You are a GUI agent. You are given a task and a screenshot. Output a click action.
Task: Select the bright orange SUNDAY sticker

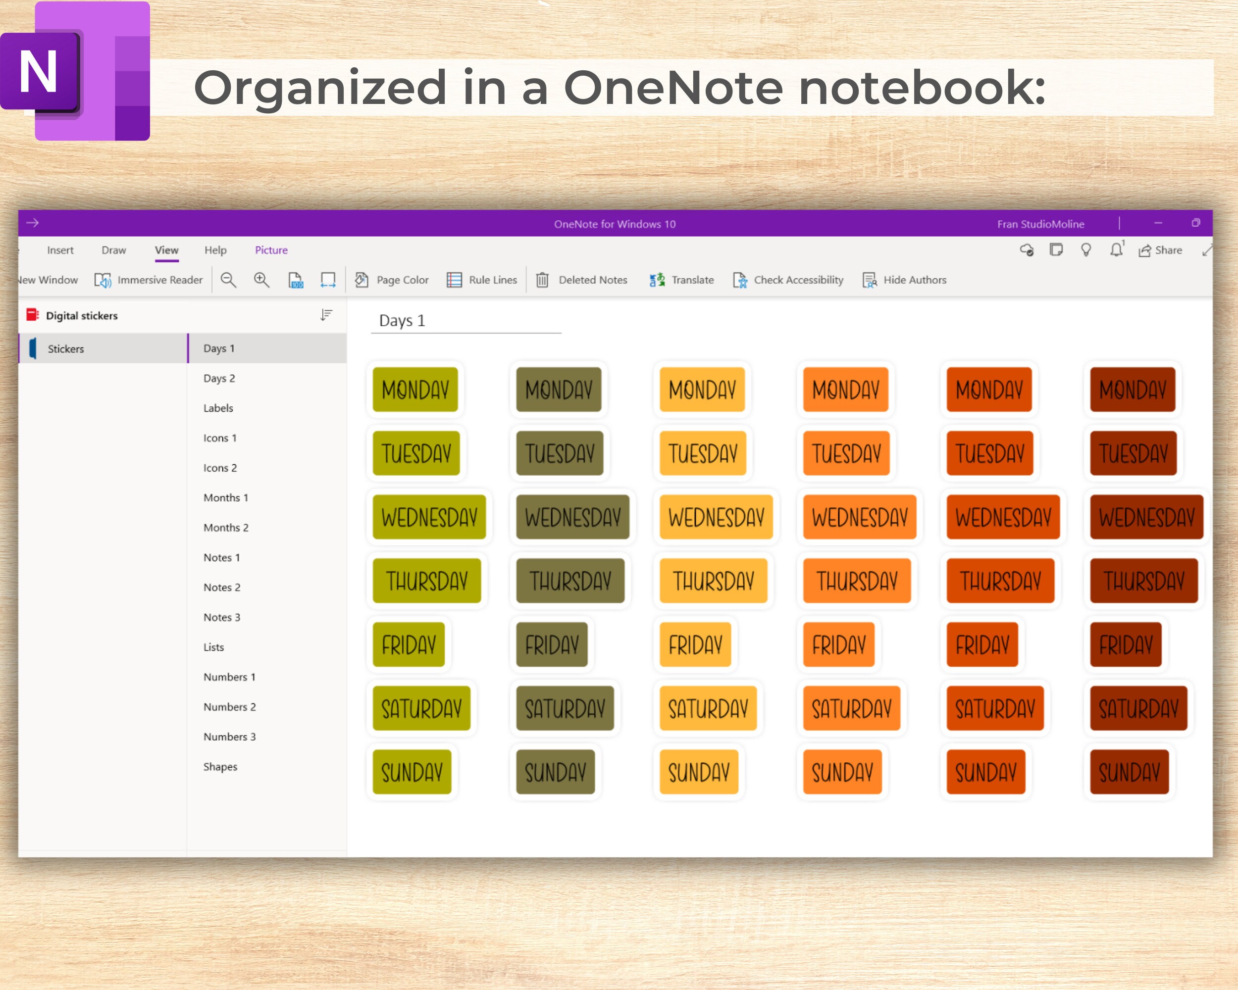842,772
